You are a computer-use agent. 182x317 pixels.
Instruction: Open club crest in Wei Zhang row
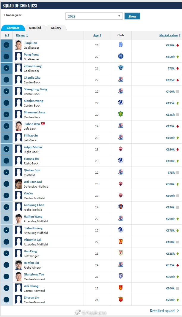pyautogui.click(x=120, y=288)
